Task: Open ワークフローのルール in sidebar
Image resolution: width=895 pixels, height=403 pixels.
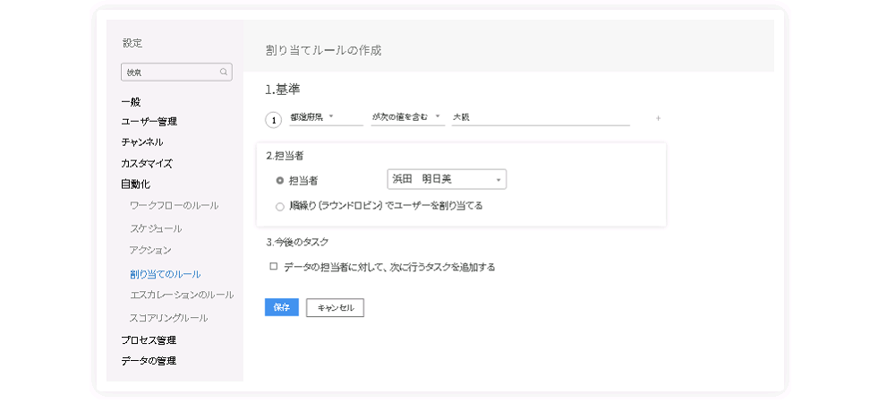Action: 175,205
